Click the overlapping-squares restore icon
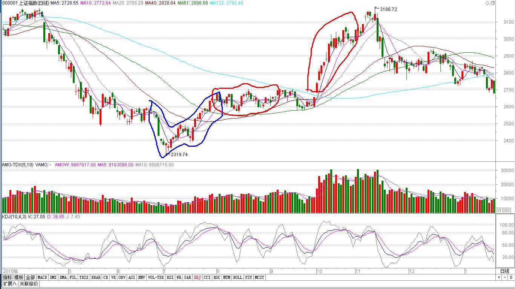This screenshot has width=515, height=289. pyautogui.click(x=492, y=3)
